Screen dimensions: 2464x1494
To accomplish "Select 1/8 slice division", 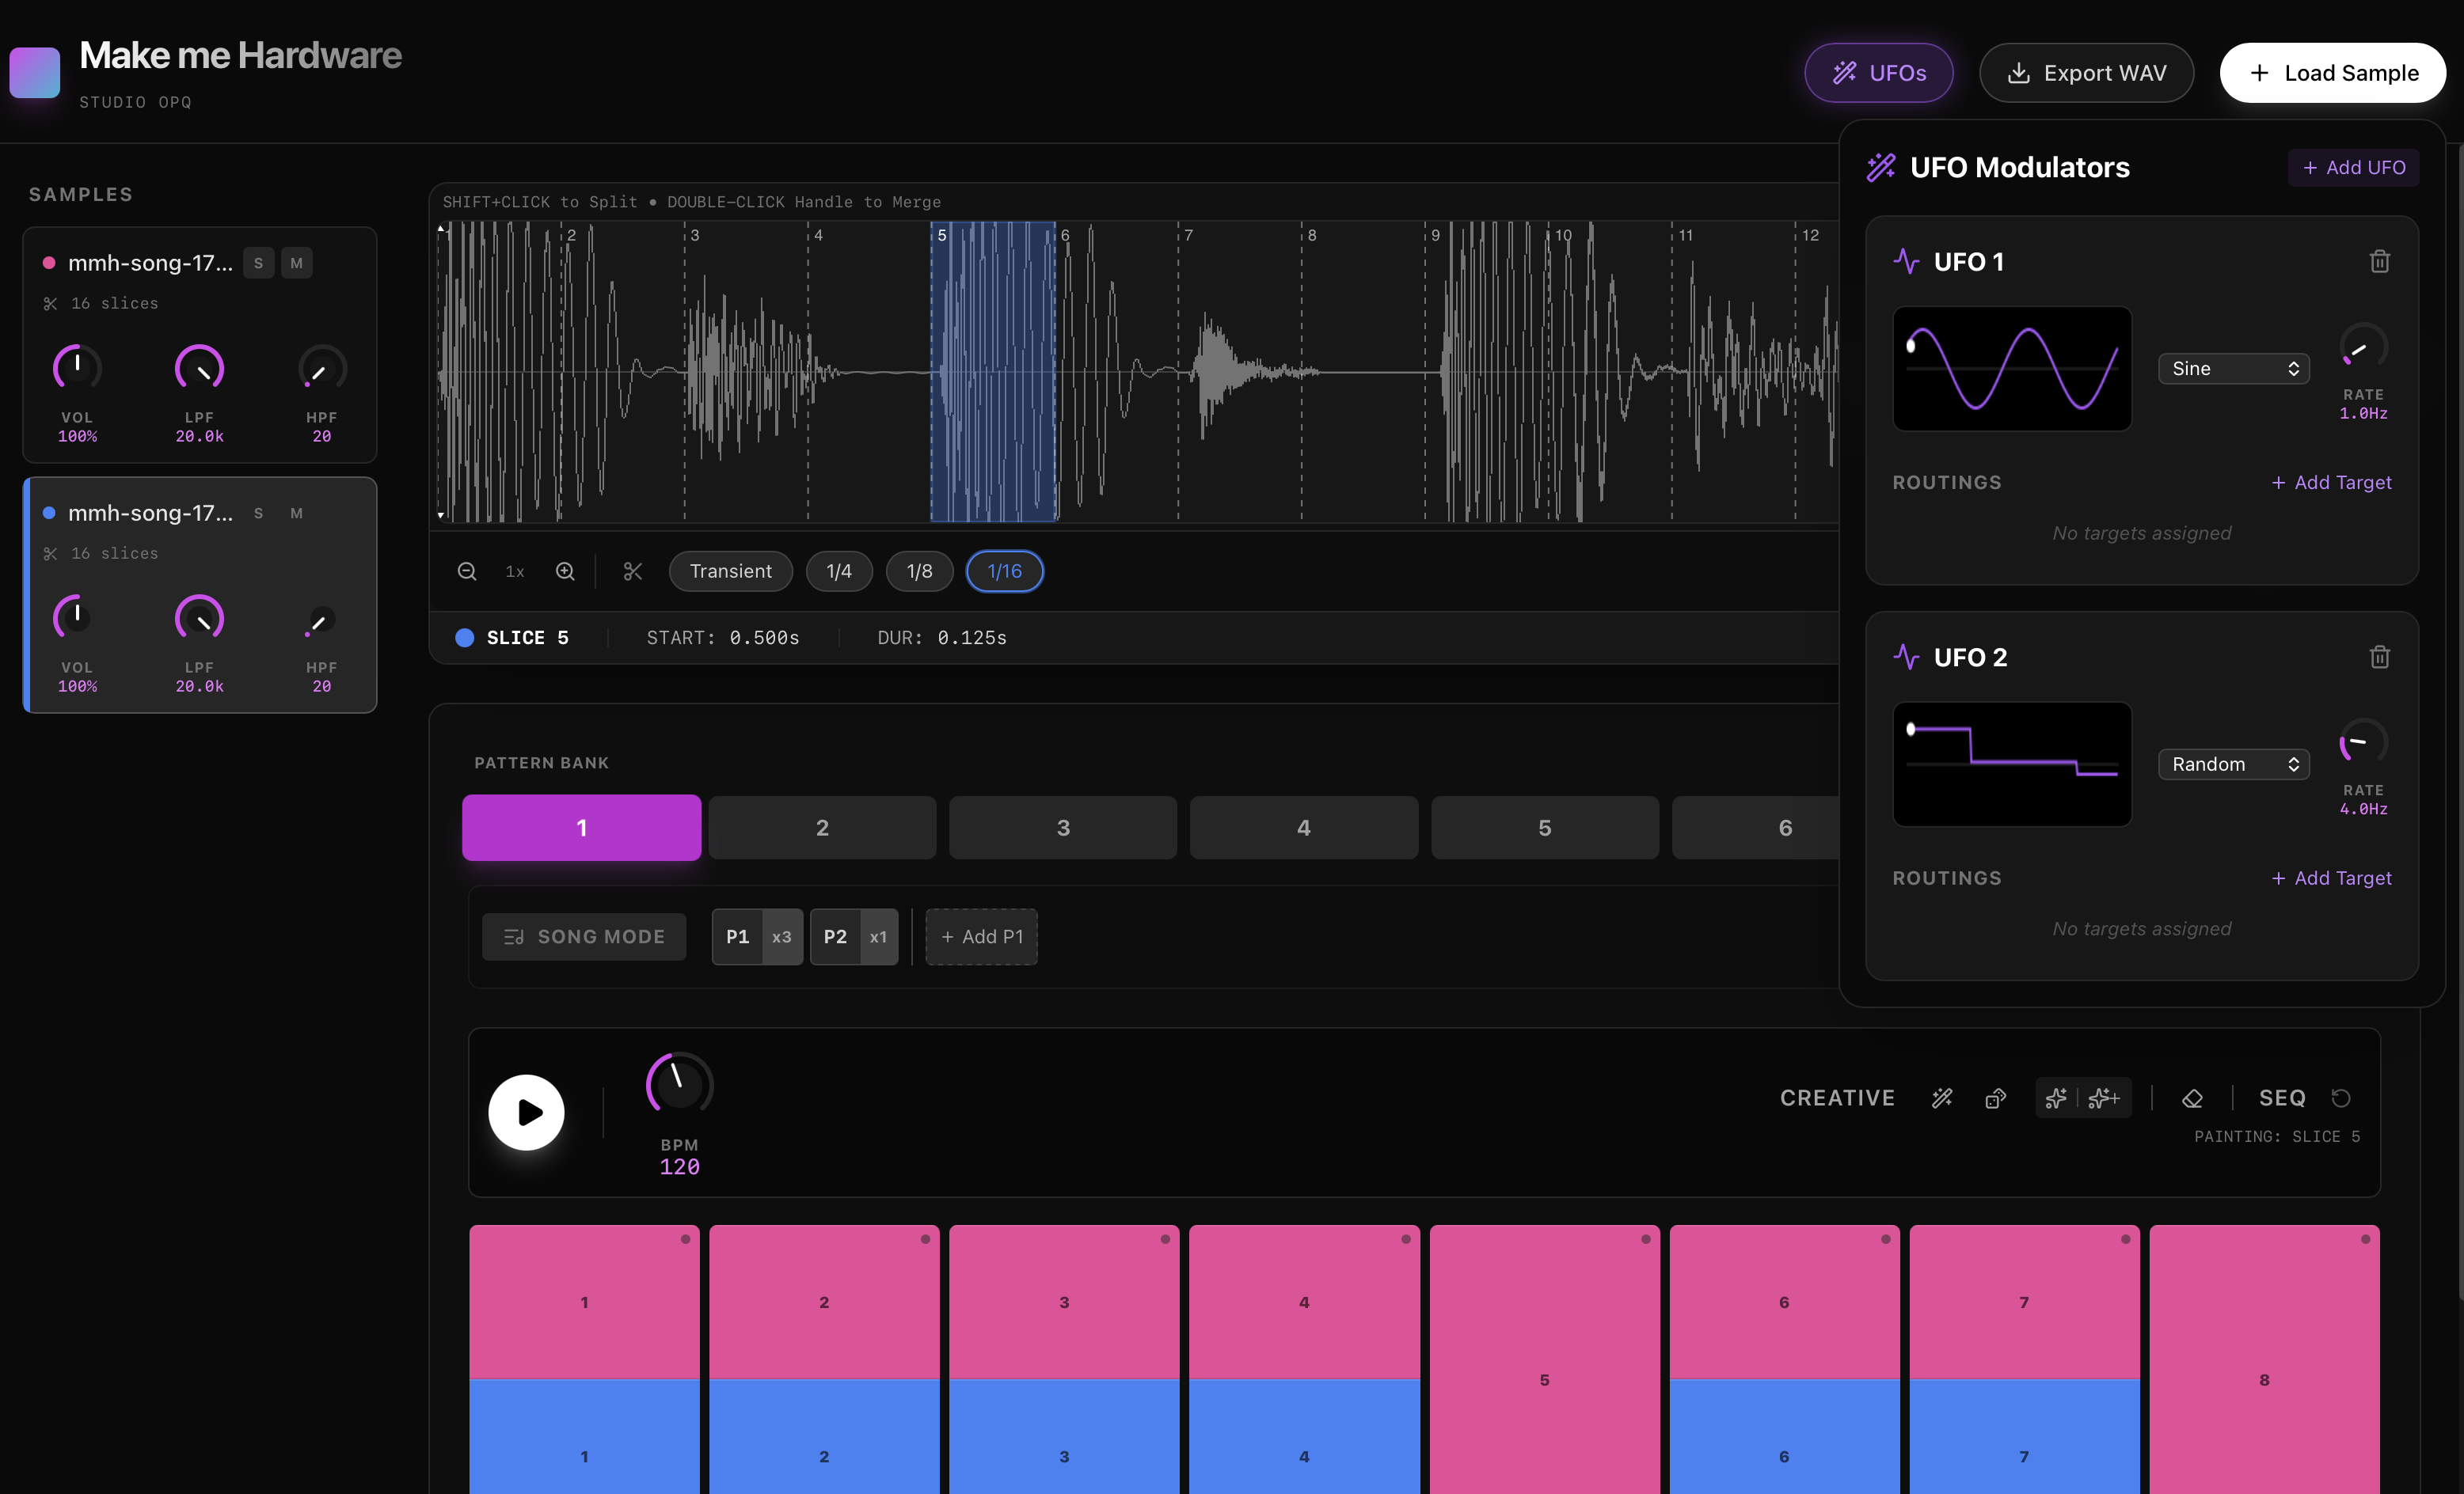I will (x=919, y=571).
